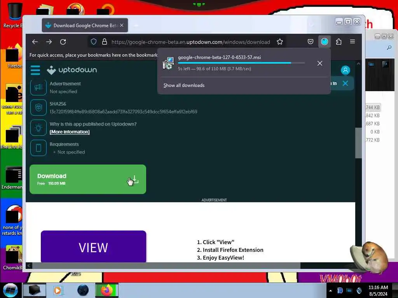This screenshot has height=298, width=398.
Task: Click the Advertisement megaphone icon
Action: [x=38, y=87]
